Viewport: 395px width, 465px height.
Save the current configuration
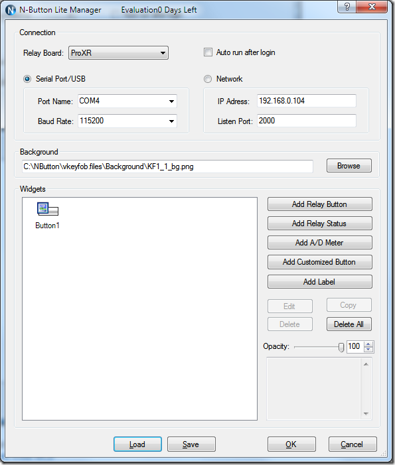pyautogui.click(x=191, y=444)
